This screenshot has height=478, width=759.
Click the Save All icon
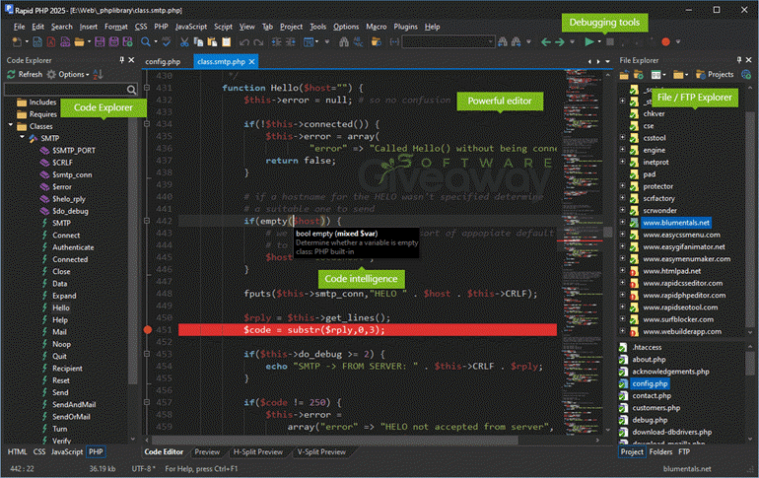[113, 42]
